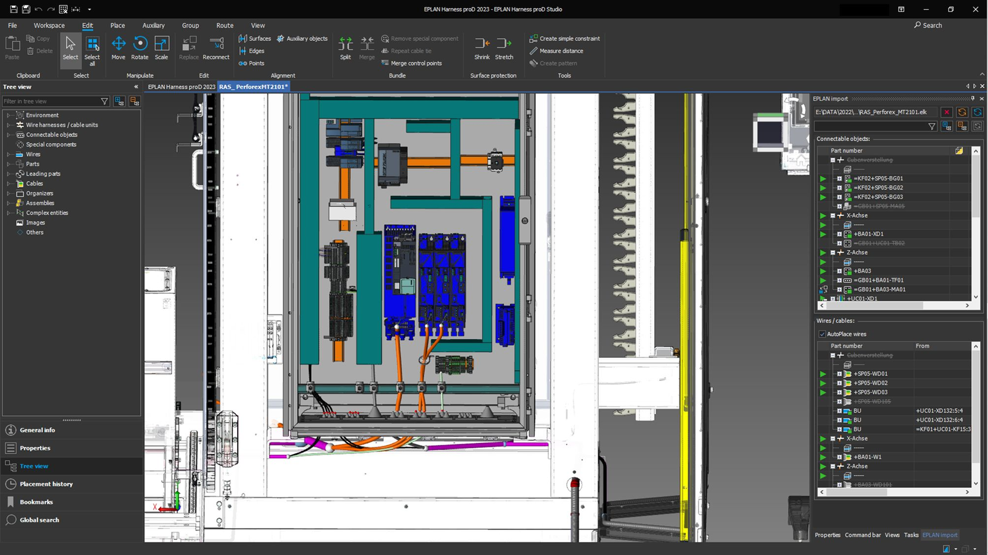Collapse the Tree view sidebar with double chevron
This screenshot has width=988, height=555.
pyautogui.click(x=136, y=87)
